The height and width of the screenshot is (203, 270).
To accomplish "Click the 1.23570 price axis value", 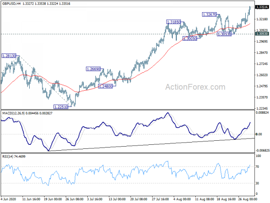I will pyautogui.click(x=262, y=97).
